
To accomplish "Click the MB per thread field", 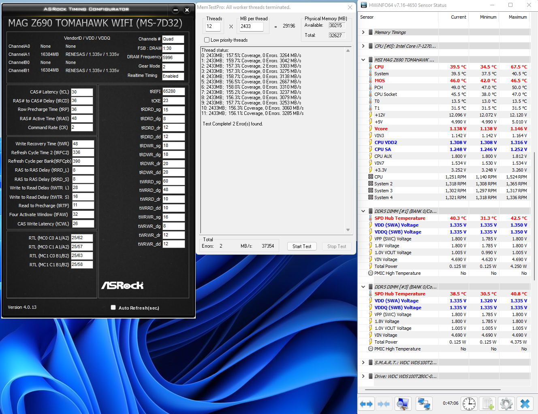I will [252, 26].
